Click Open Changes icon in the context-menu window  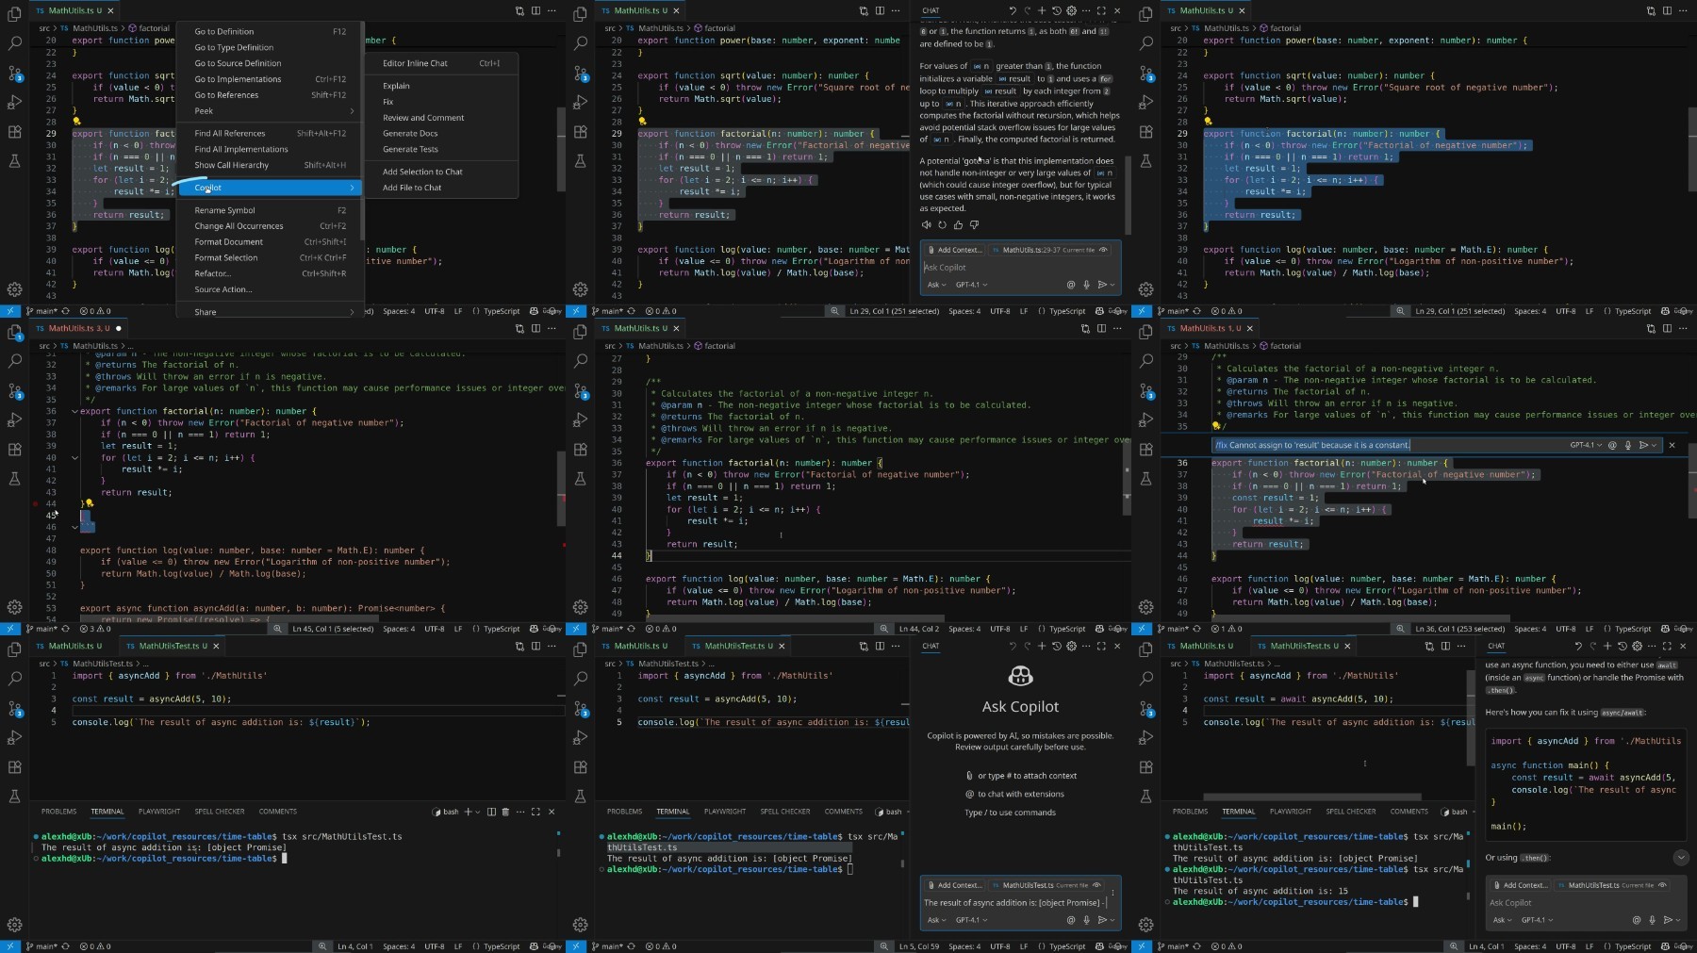(x=519, y=11)
